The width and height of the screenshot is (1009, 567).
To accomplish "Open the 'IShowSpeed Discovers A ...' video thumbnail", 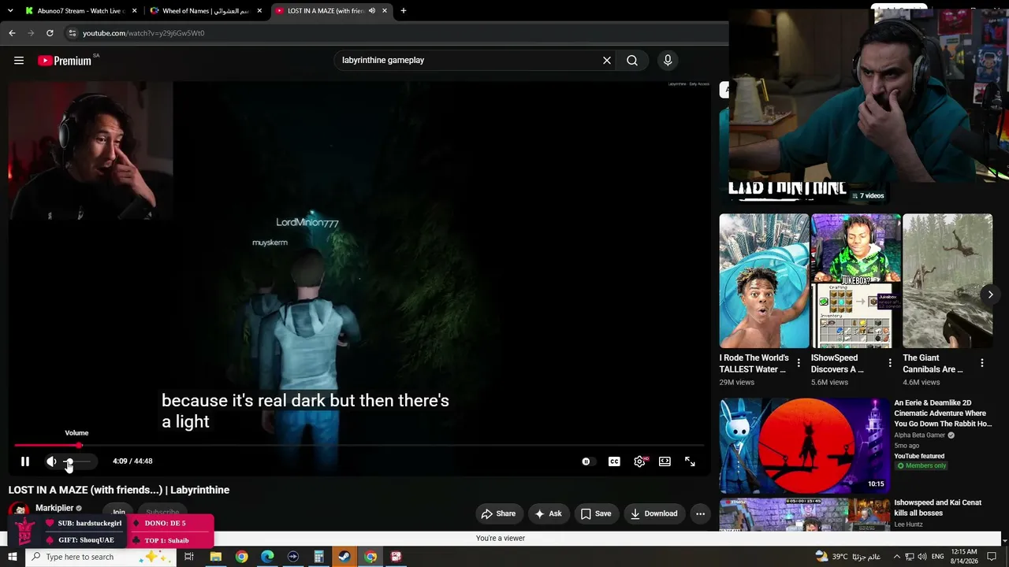I will point(856,280).
